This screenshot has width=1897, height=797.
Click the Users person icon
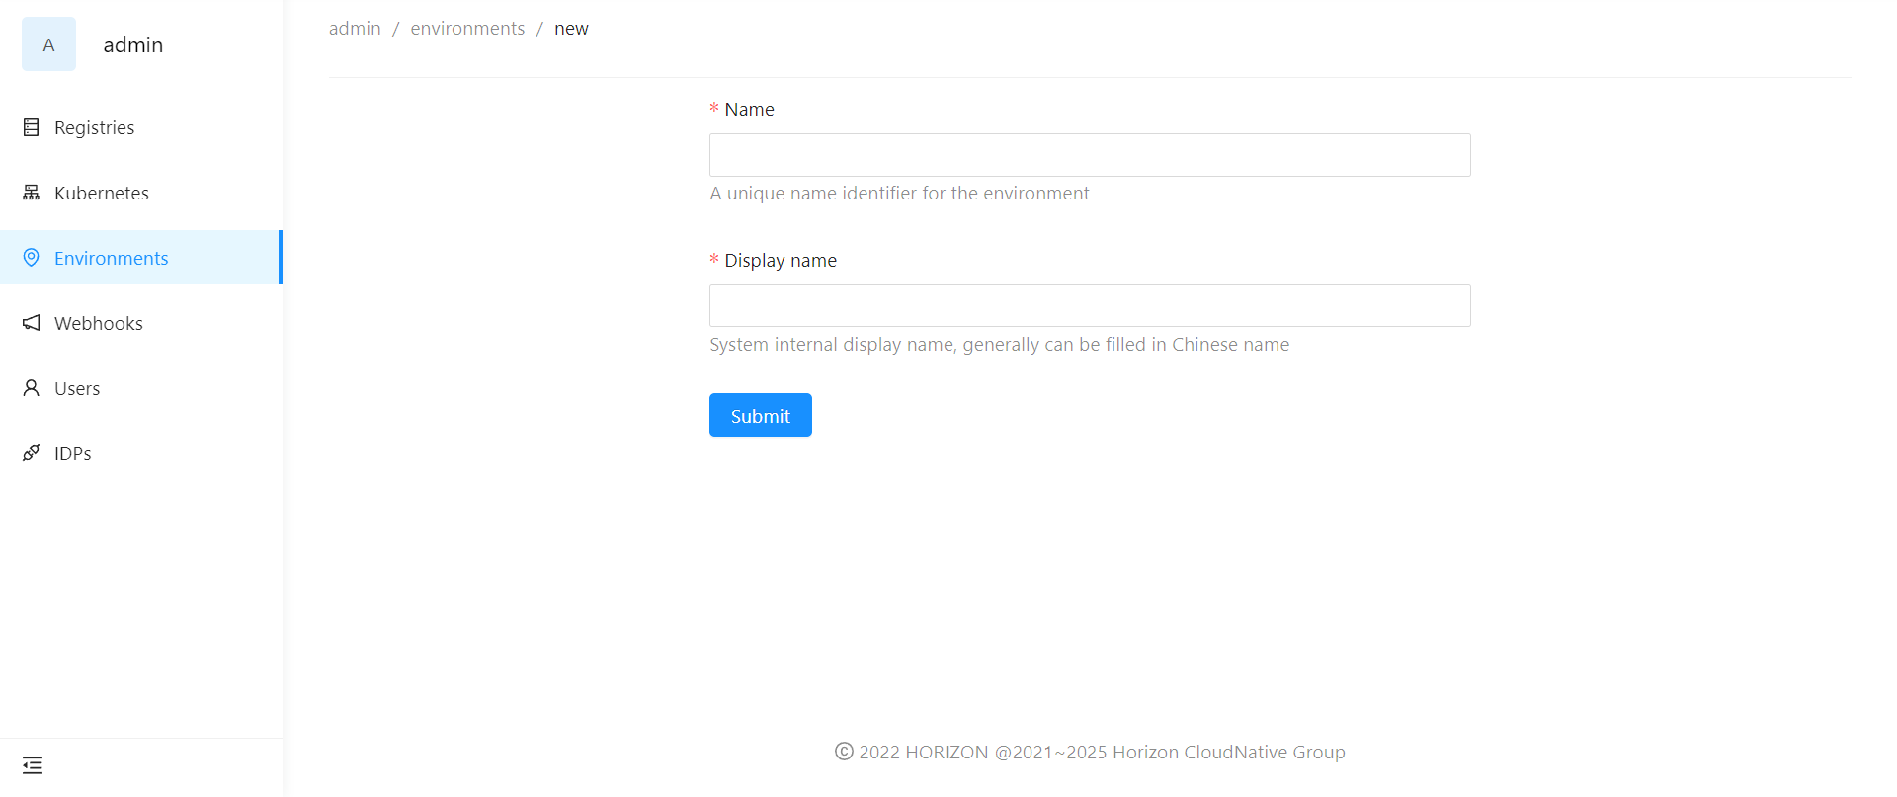[x=32, y=388]
